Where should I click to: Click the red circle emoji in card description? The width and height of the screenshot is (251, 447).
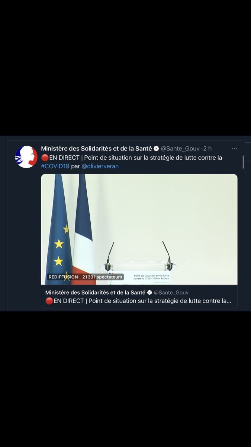(49, 301)
